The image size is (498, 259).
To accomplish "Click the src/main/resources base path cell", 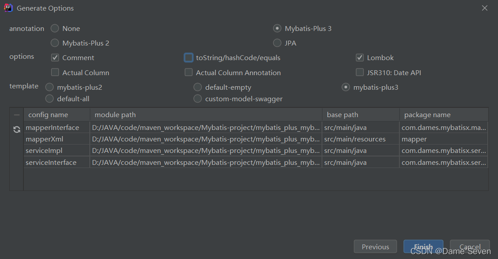I will 361,139.
